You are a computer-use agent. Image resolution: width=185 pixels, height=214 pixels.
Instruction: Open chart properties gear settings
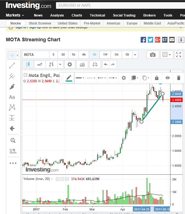click(70, 64)
